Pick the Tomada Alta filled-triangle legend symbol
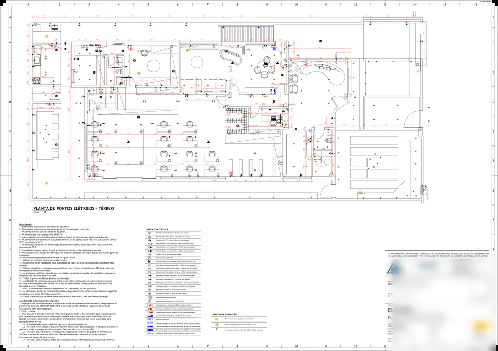The height and width of the screenshot is (351, 498). point(149,240)
